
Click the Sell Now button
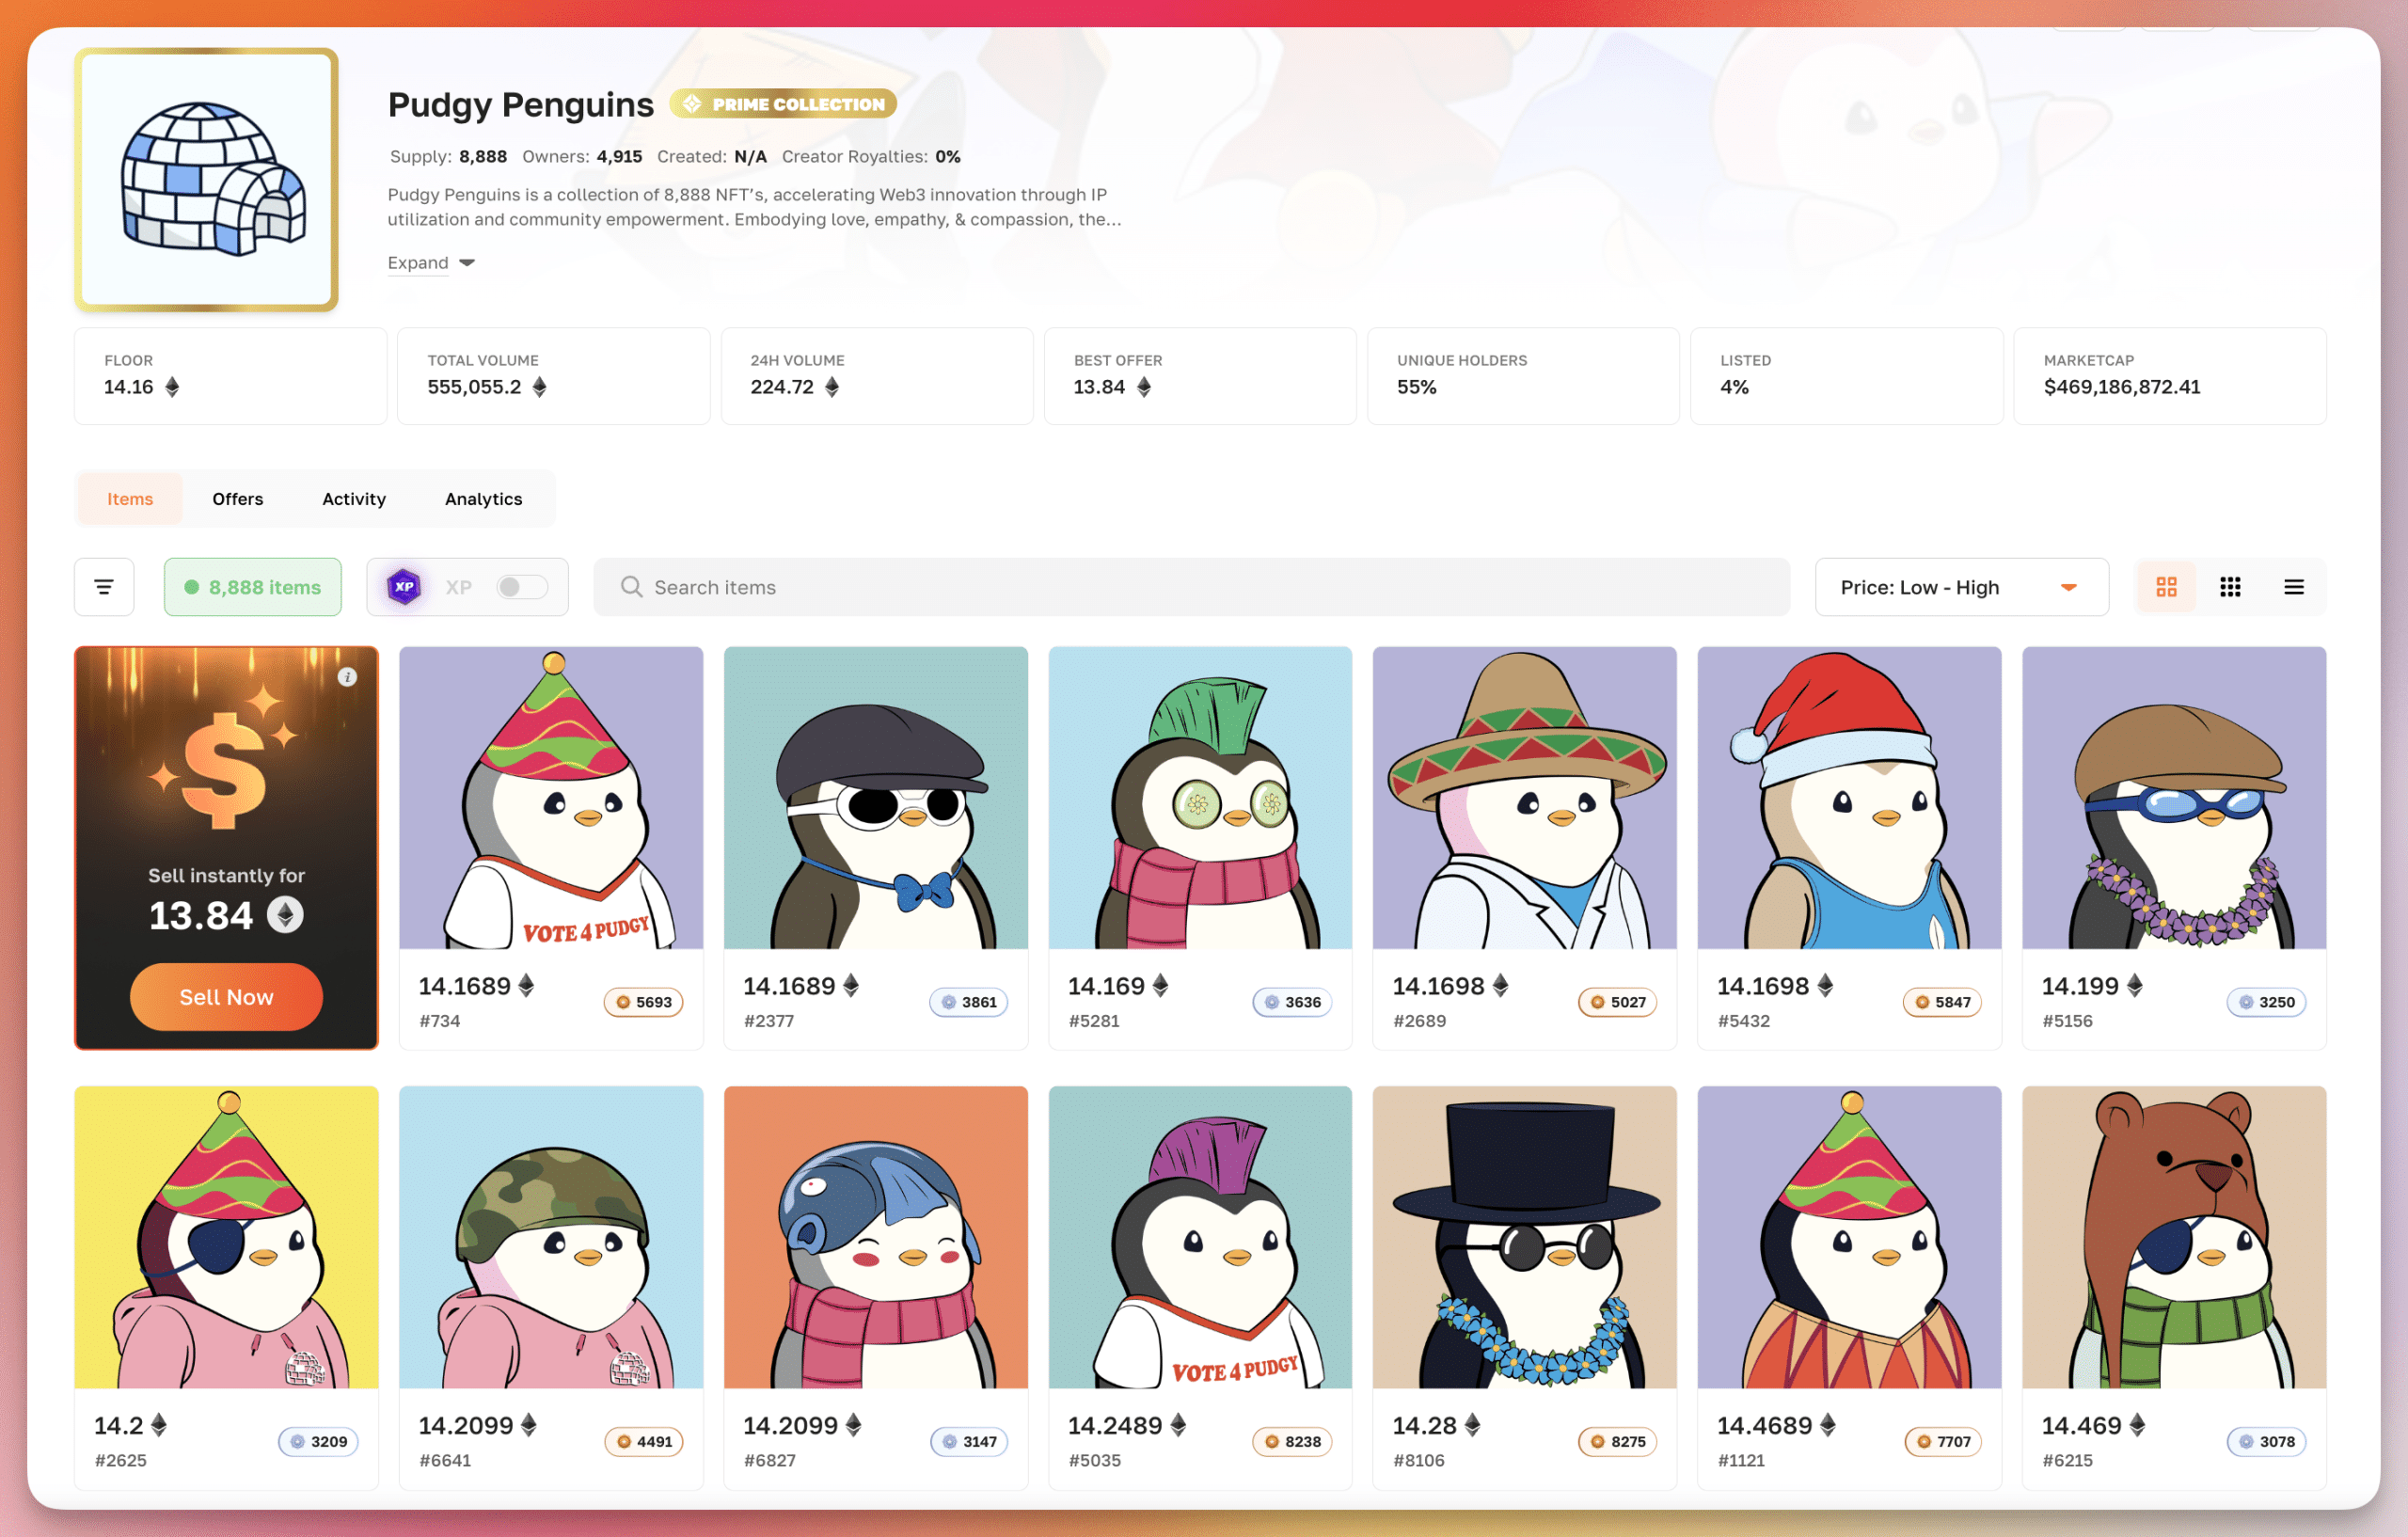click(226, 997)
